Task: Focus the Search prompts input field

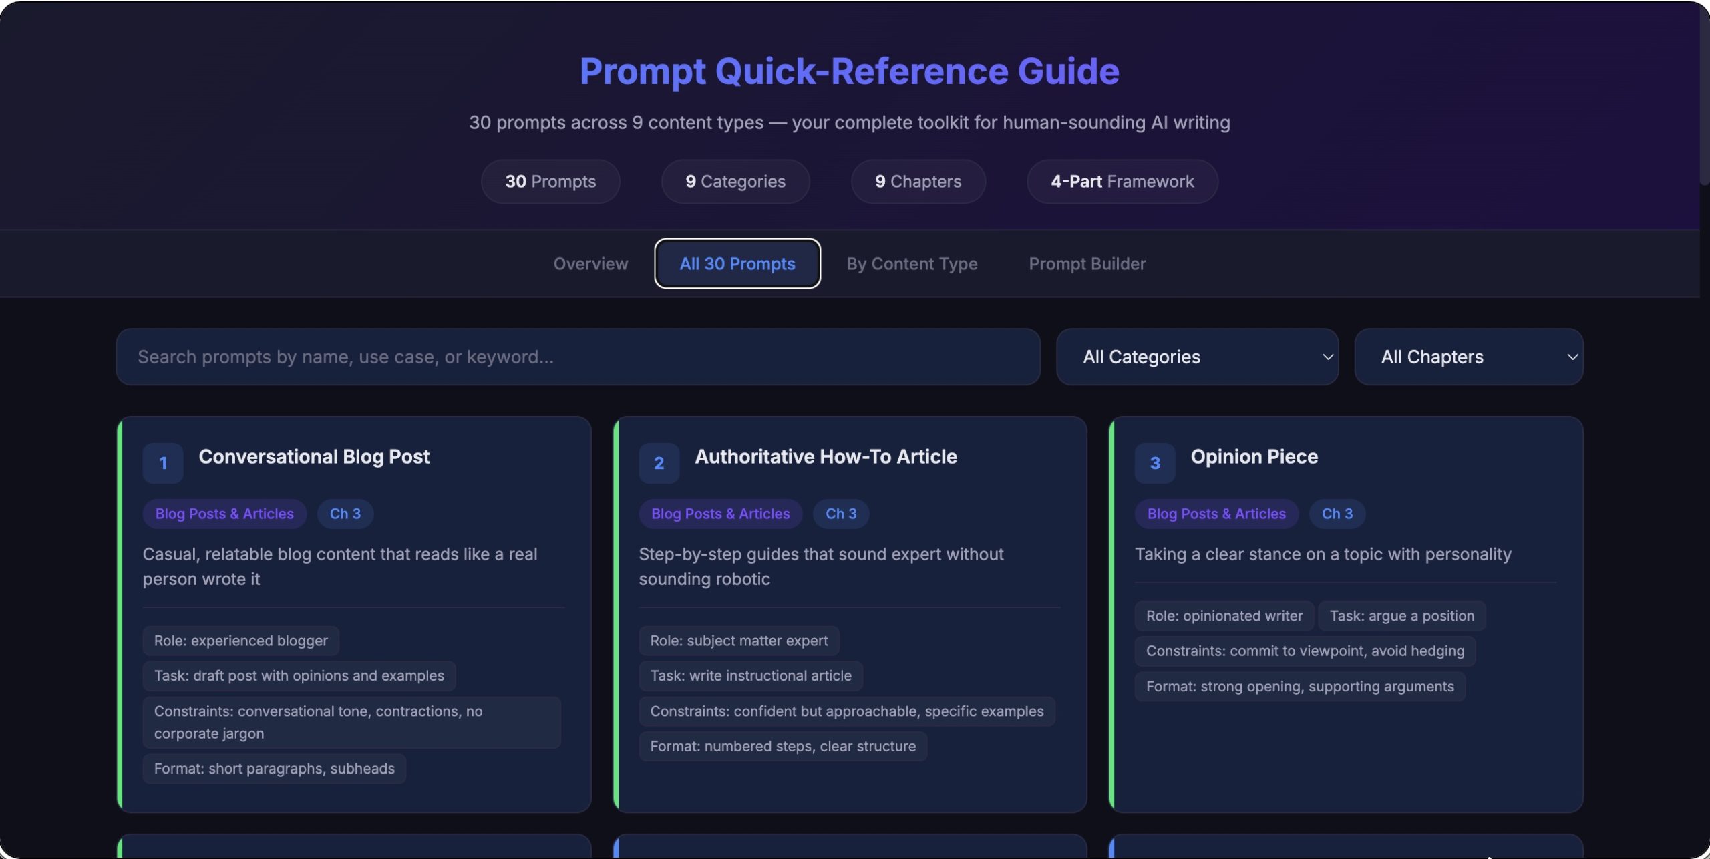Action: coord(578,357)
